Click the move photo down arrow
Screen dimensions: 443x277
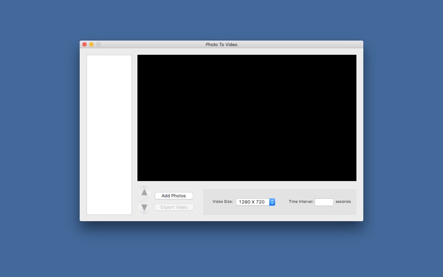point(145,207)
